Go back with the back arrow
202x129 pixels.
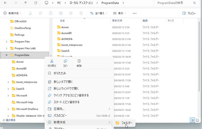click(x=5, y=3)
